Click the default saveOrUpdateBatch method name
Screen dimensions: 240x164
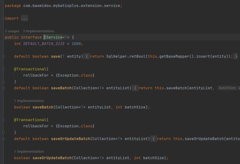coord(71,139)
